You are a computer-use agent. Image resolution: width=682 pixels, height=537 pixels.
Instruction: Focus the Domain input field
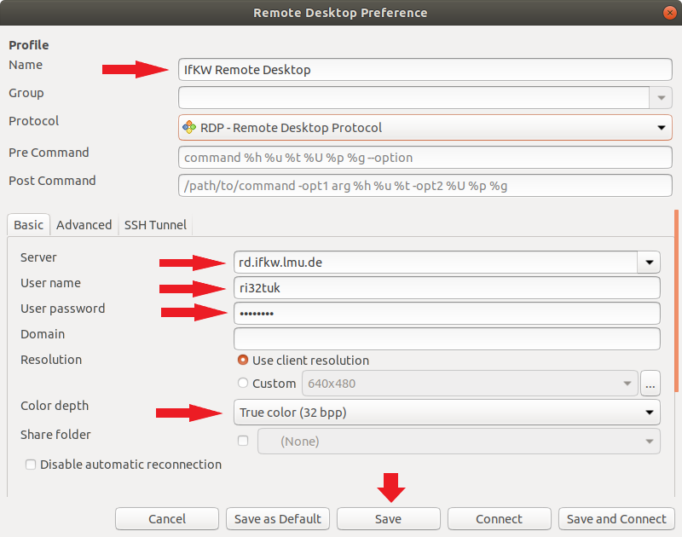(447, 338)
